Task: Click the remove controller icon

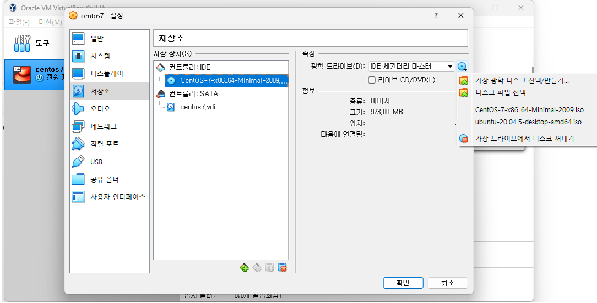Action: click(x=257, y=268)
